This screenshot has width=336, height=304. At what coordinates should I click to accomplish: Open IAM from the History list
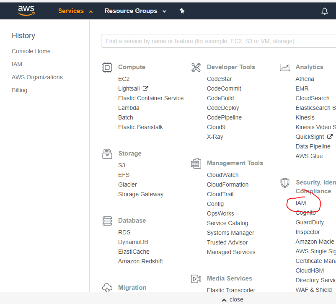[x=17, y=64]
